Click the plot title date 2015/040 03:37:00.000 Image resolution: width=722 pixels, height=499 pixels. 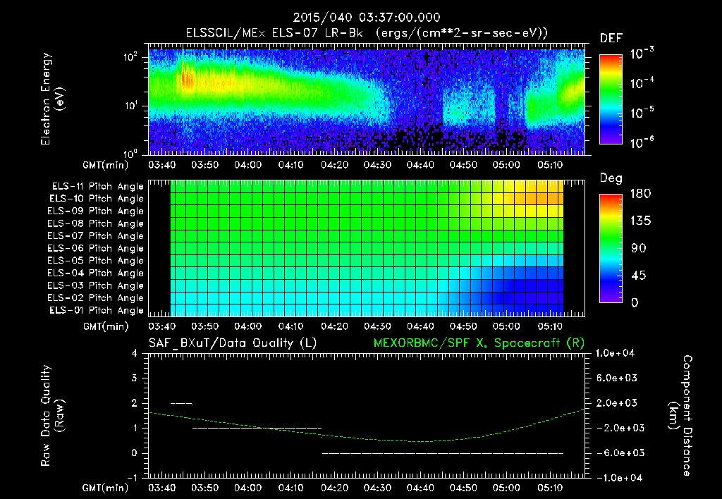(x=367, y=18)
